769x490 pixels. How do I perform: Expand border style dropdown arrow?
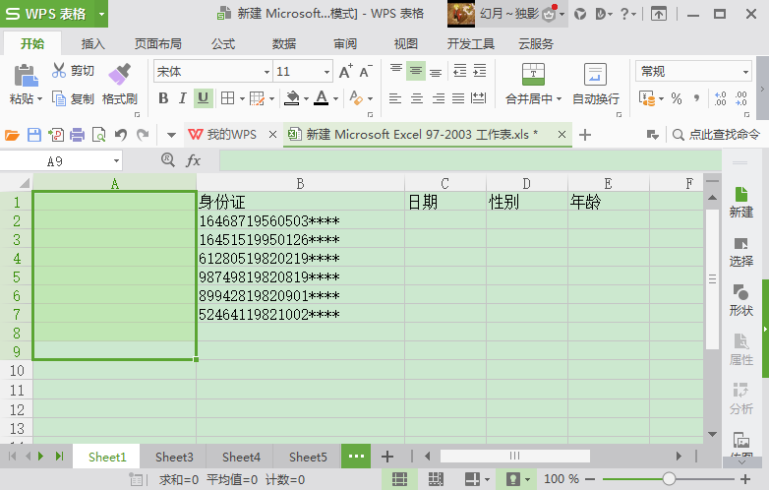point(242,98)
